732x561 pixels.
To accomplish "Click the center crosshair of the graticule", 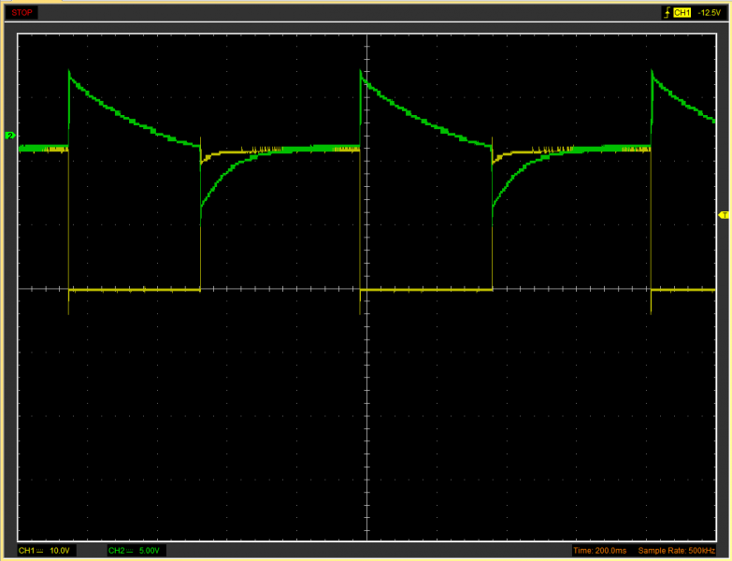I will [x=366, y=289].
